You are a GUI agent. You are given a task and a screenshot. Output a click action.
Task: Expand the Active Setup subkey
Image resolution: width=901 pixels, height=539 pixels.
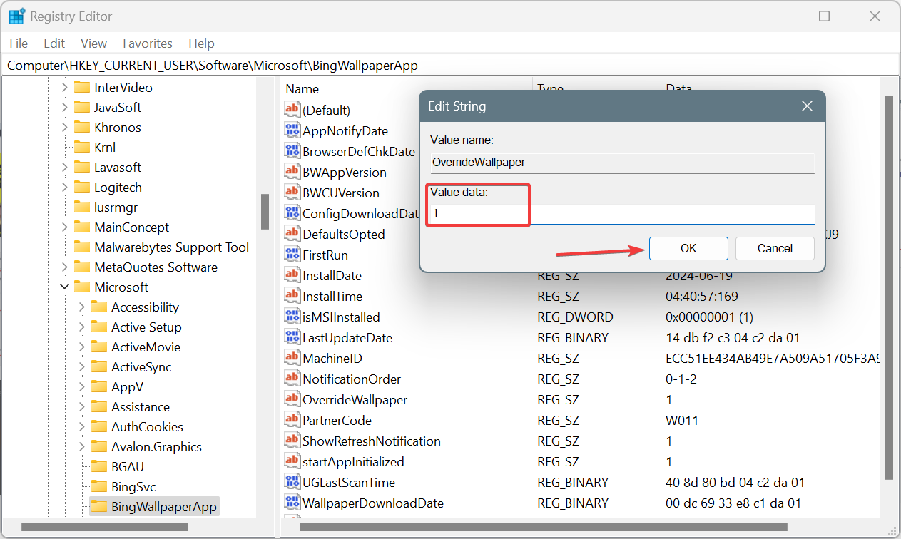81,327
